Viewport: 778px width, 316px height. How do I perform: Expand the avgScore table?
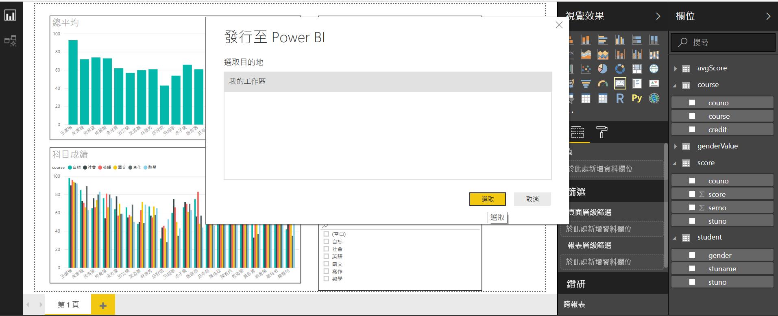(676, 68)
